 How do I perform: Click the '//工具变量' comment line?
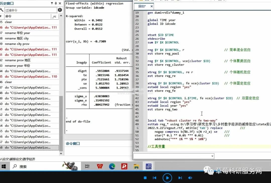pos(156,147)
